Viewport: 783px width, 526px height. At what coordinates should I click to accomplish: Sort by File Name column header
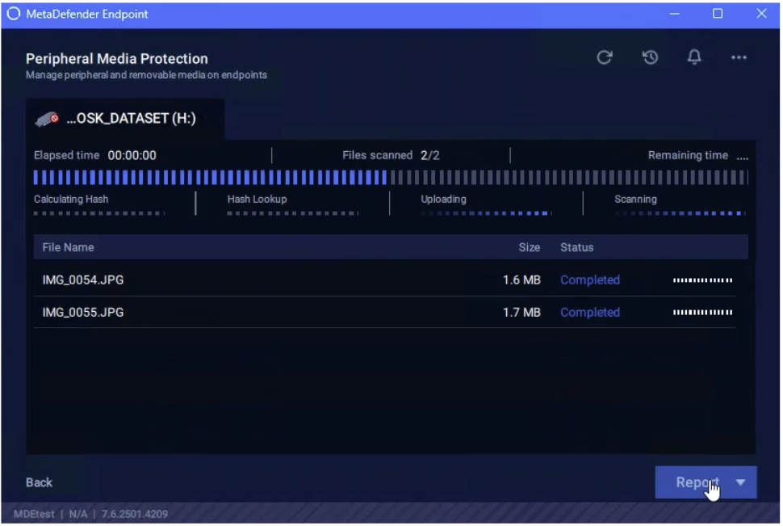coord(68,247)
